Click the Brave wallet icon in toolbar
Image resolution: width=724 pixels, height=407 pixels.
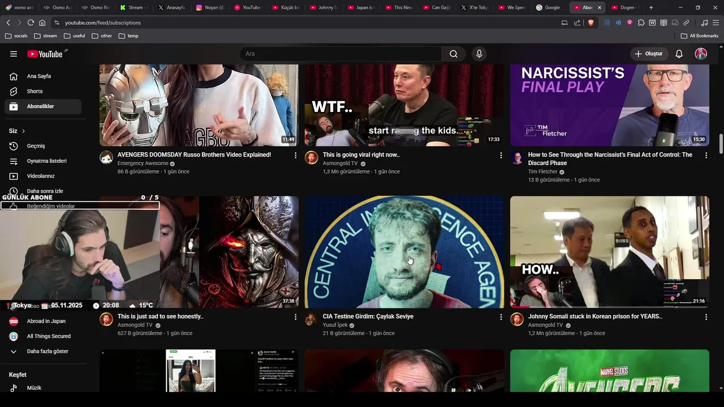click(x=652, y=23)
